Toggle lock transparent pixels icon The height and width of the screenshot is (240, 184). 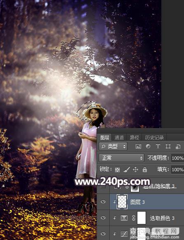coord(117,170)
